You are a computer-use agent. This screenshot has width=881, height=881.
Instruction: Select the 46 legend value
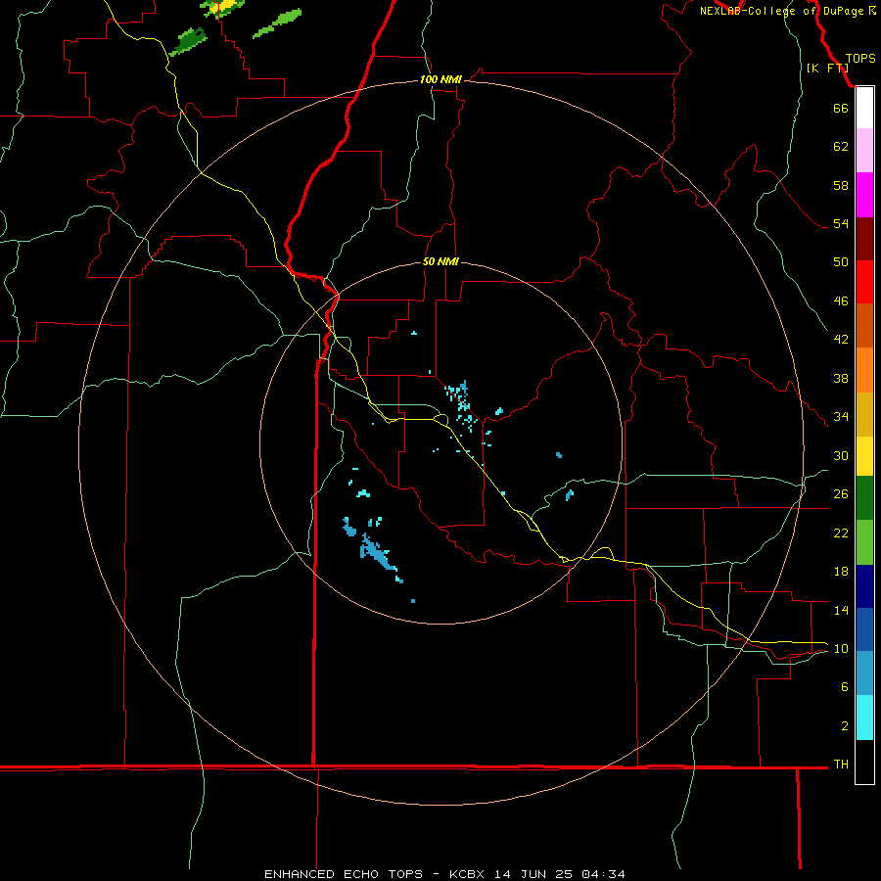coord(841,301)
